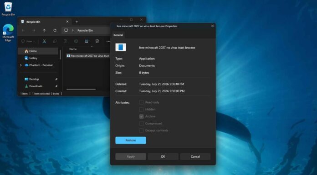Select the Recycle Bin tab in Explorer

coord(45,22)
